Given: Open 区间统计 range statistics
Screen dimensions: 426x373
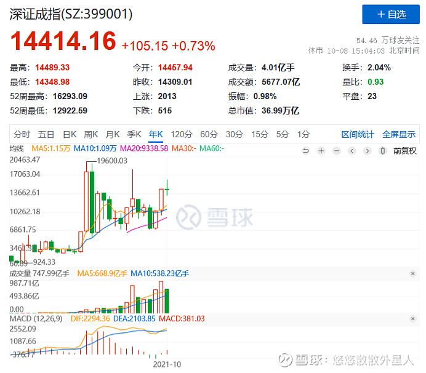Looking at the screenshot, I should [358, 134].
